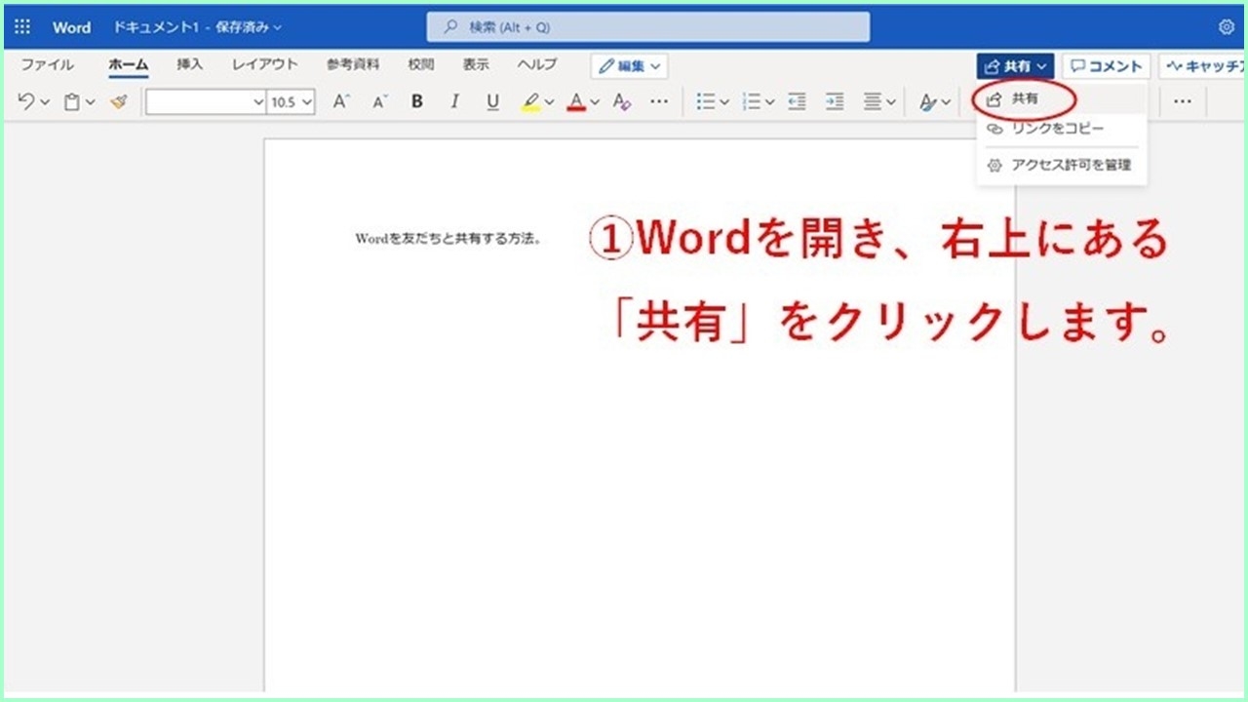Screen dimensions: 1248x702
Task: Click the decrease indent icon
Action: (x=798, y=101)
